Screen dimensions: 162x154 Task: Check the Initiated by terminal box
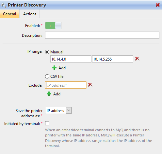(47, 123)
